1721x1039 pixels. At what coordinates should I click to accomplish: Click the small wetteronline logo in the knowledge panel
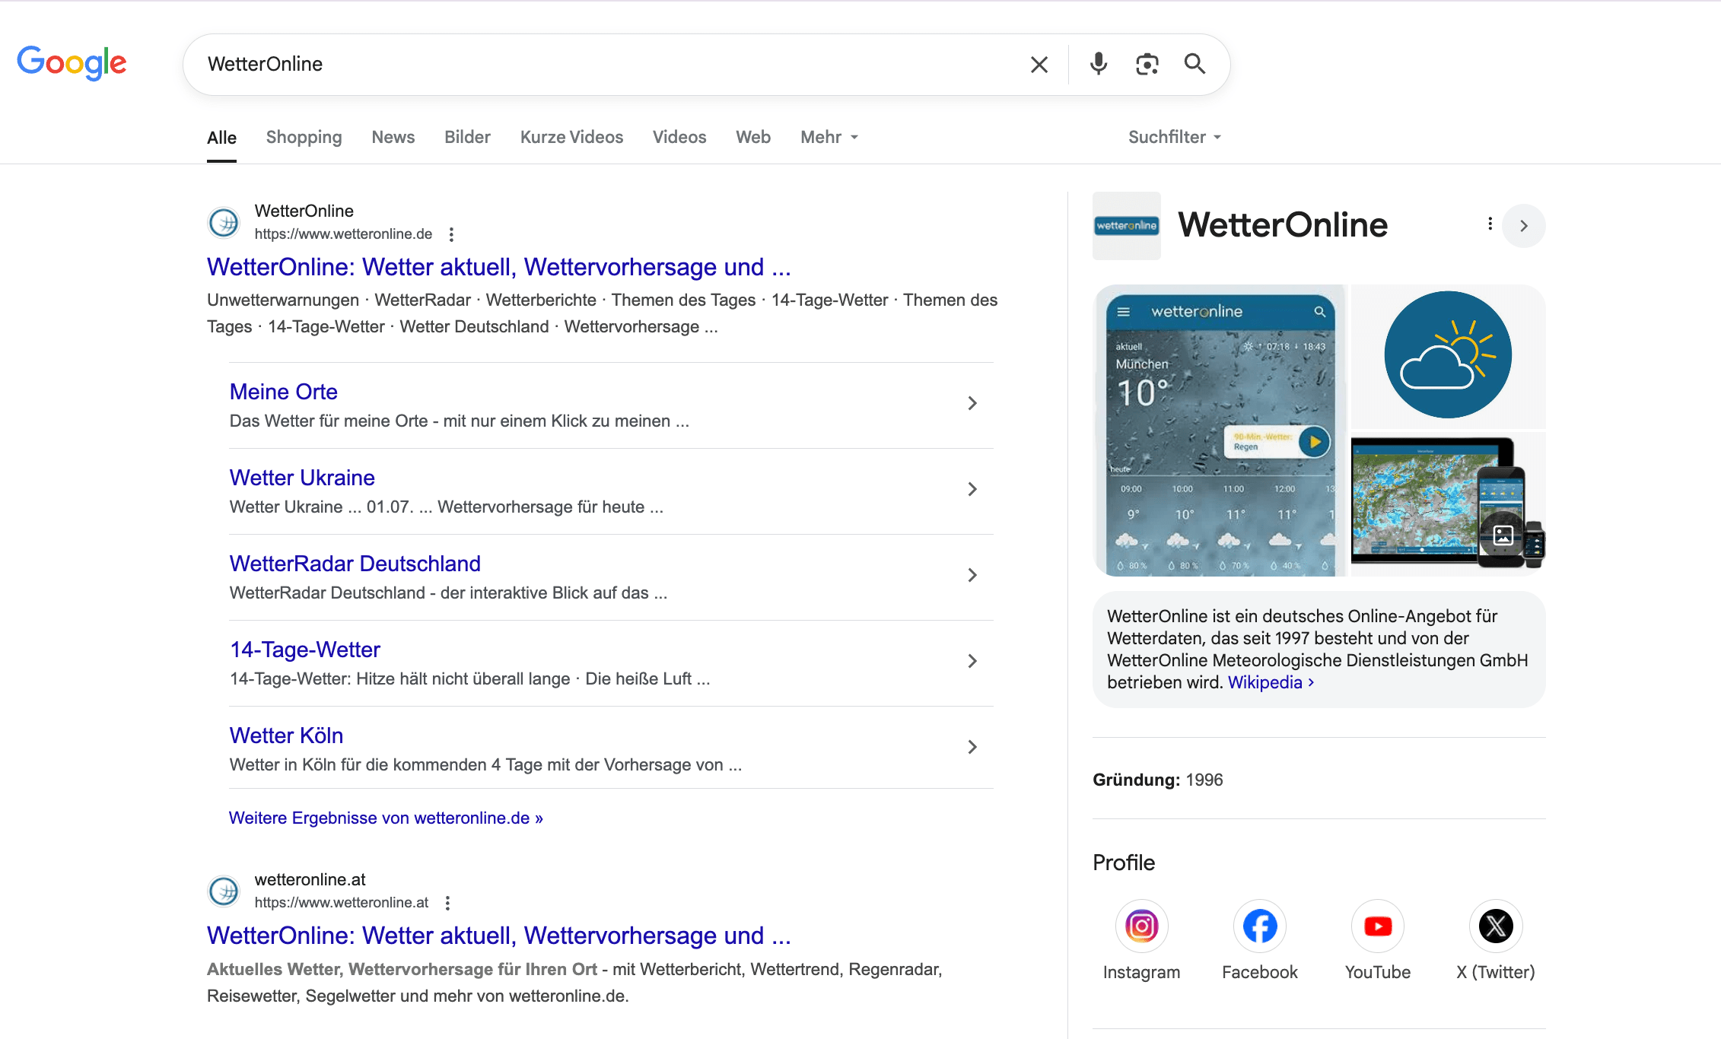coord(1127,226)
